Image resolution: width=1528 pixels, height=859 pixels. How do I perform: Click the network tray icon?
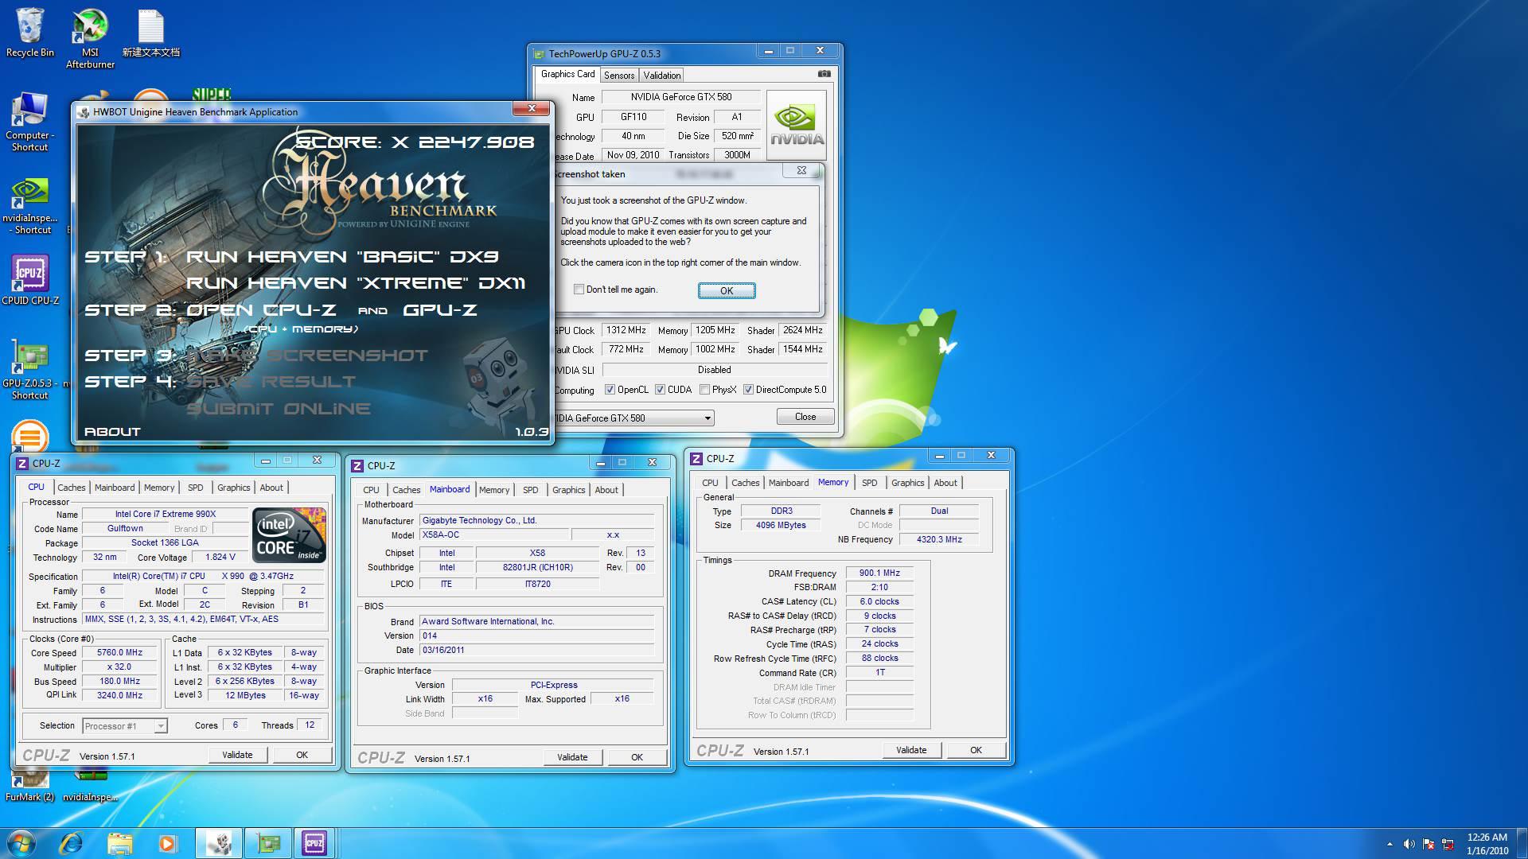(1448, 844)
